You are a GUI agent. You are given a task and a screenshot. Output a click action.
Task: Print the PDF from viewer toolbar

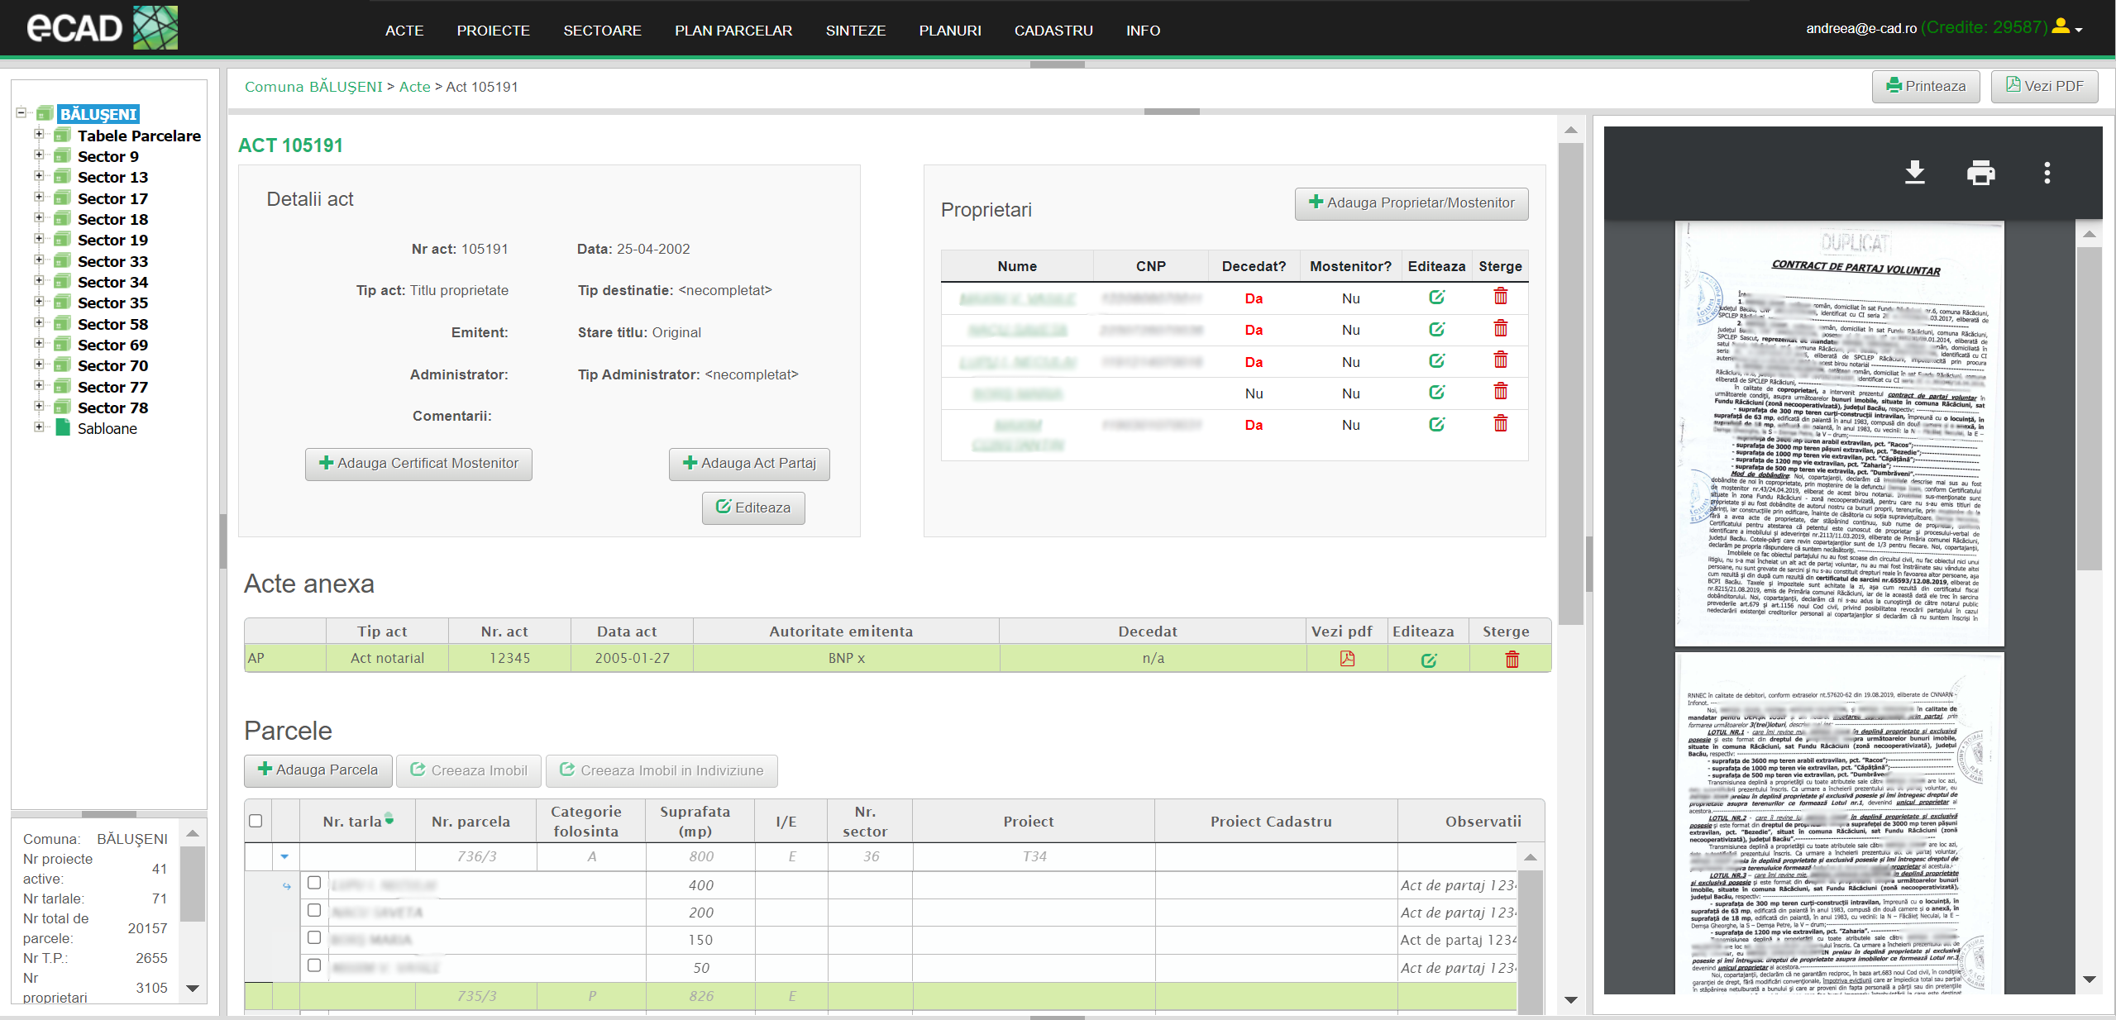tap(1980, 173)
